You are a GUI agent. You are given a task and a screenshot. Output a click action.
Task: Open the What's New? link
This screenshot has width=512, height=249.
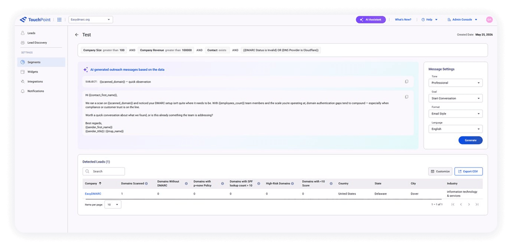403,20
